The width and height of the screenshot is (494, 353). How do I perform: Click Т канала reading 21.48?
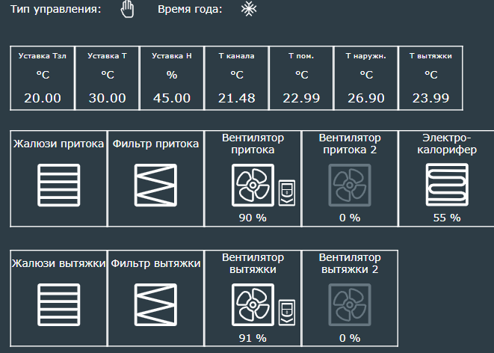point(237,98)
